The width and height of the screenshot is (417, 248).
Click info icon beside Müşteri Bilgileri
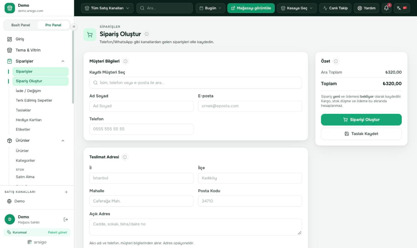pos(125,61)
